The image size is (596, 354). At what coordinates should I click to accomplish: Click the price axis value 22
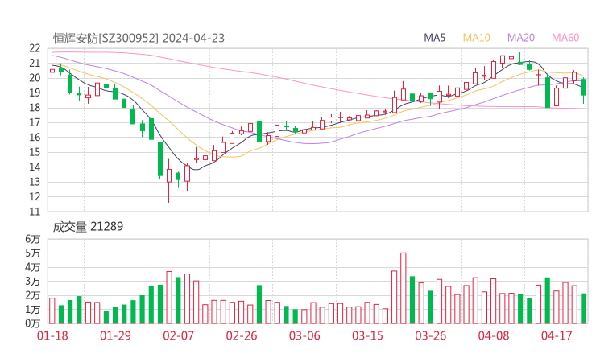[x=35, y=48]
